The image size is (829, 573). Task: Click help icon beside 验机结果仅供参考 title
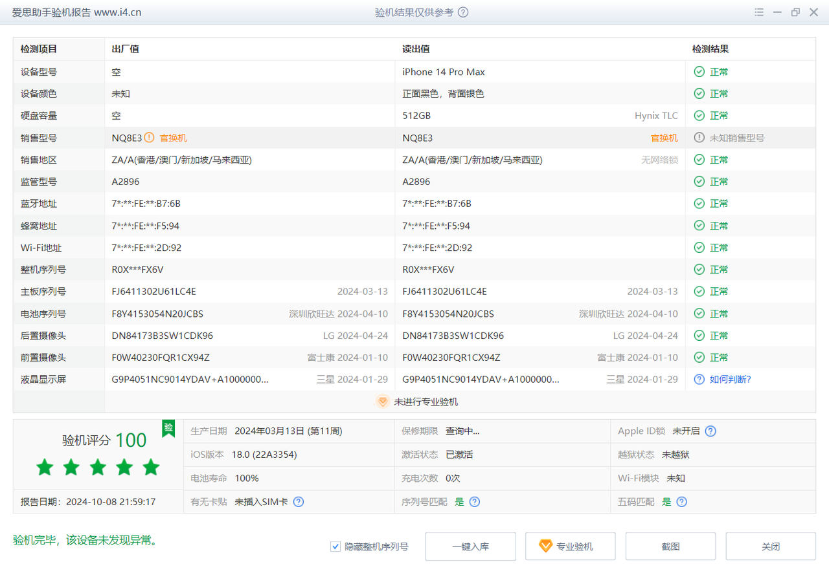coord(463,12)
